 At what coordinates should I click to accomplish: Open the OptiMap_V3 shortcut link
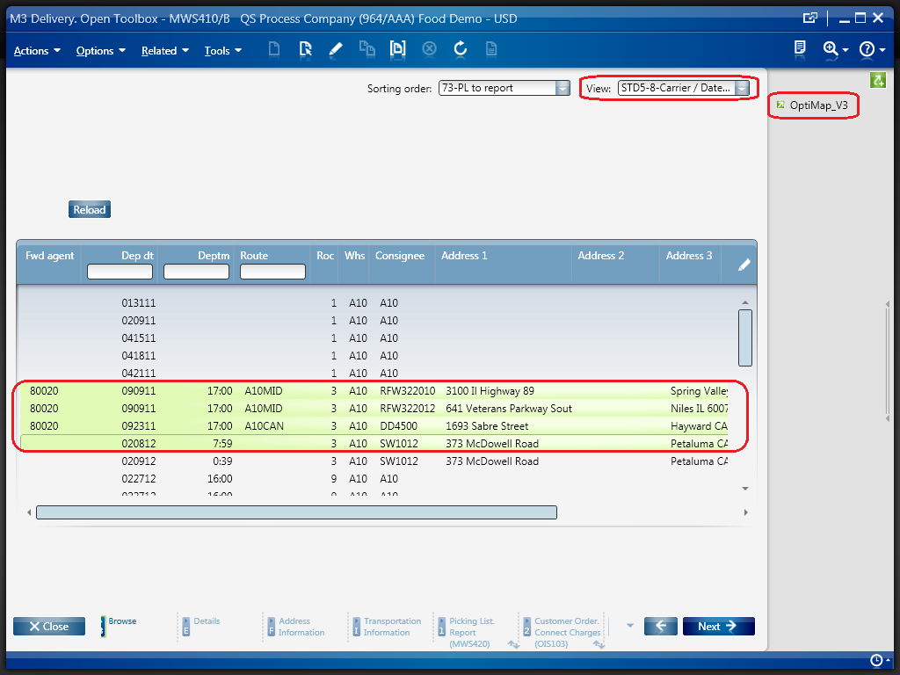coord(817,105)
